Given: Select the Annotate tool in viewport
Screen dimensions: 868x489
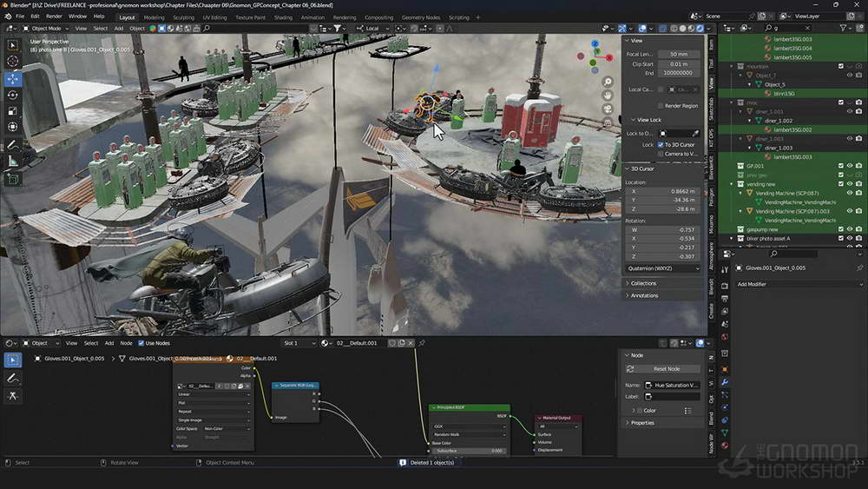Looking at the screenshot, I should (x=13, y=144).
